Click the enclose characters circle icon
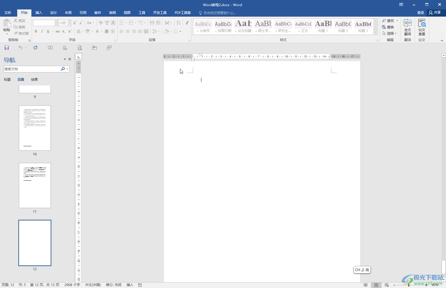 113,31
